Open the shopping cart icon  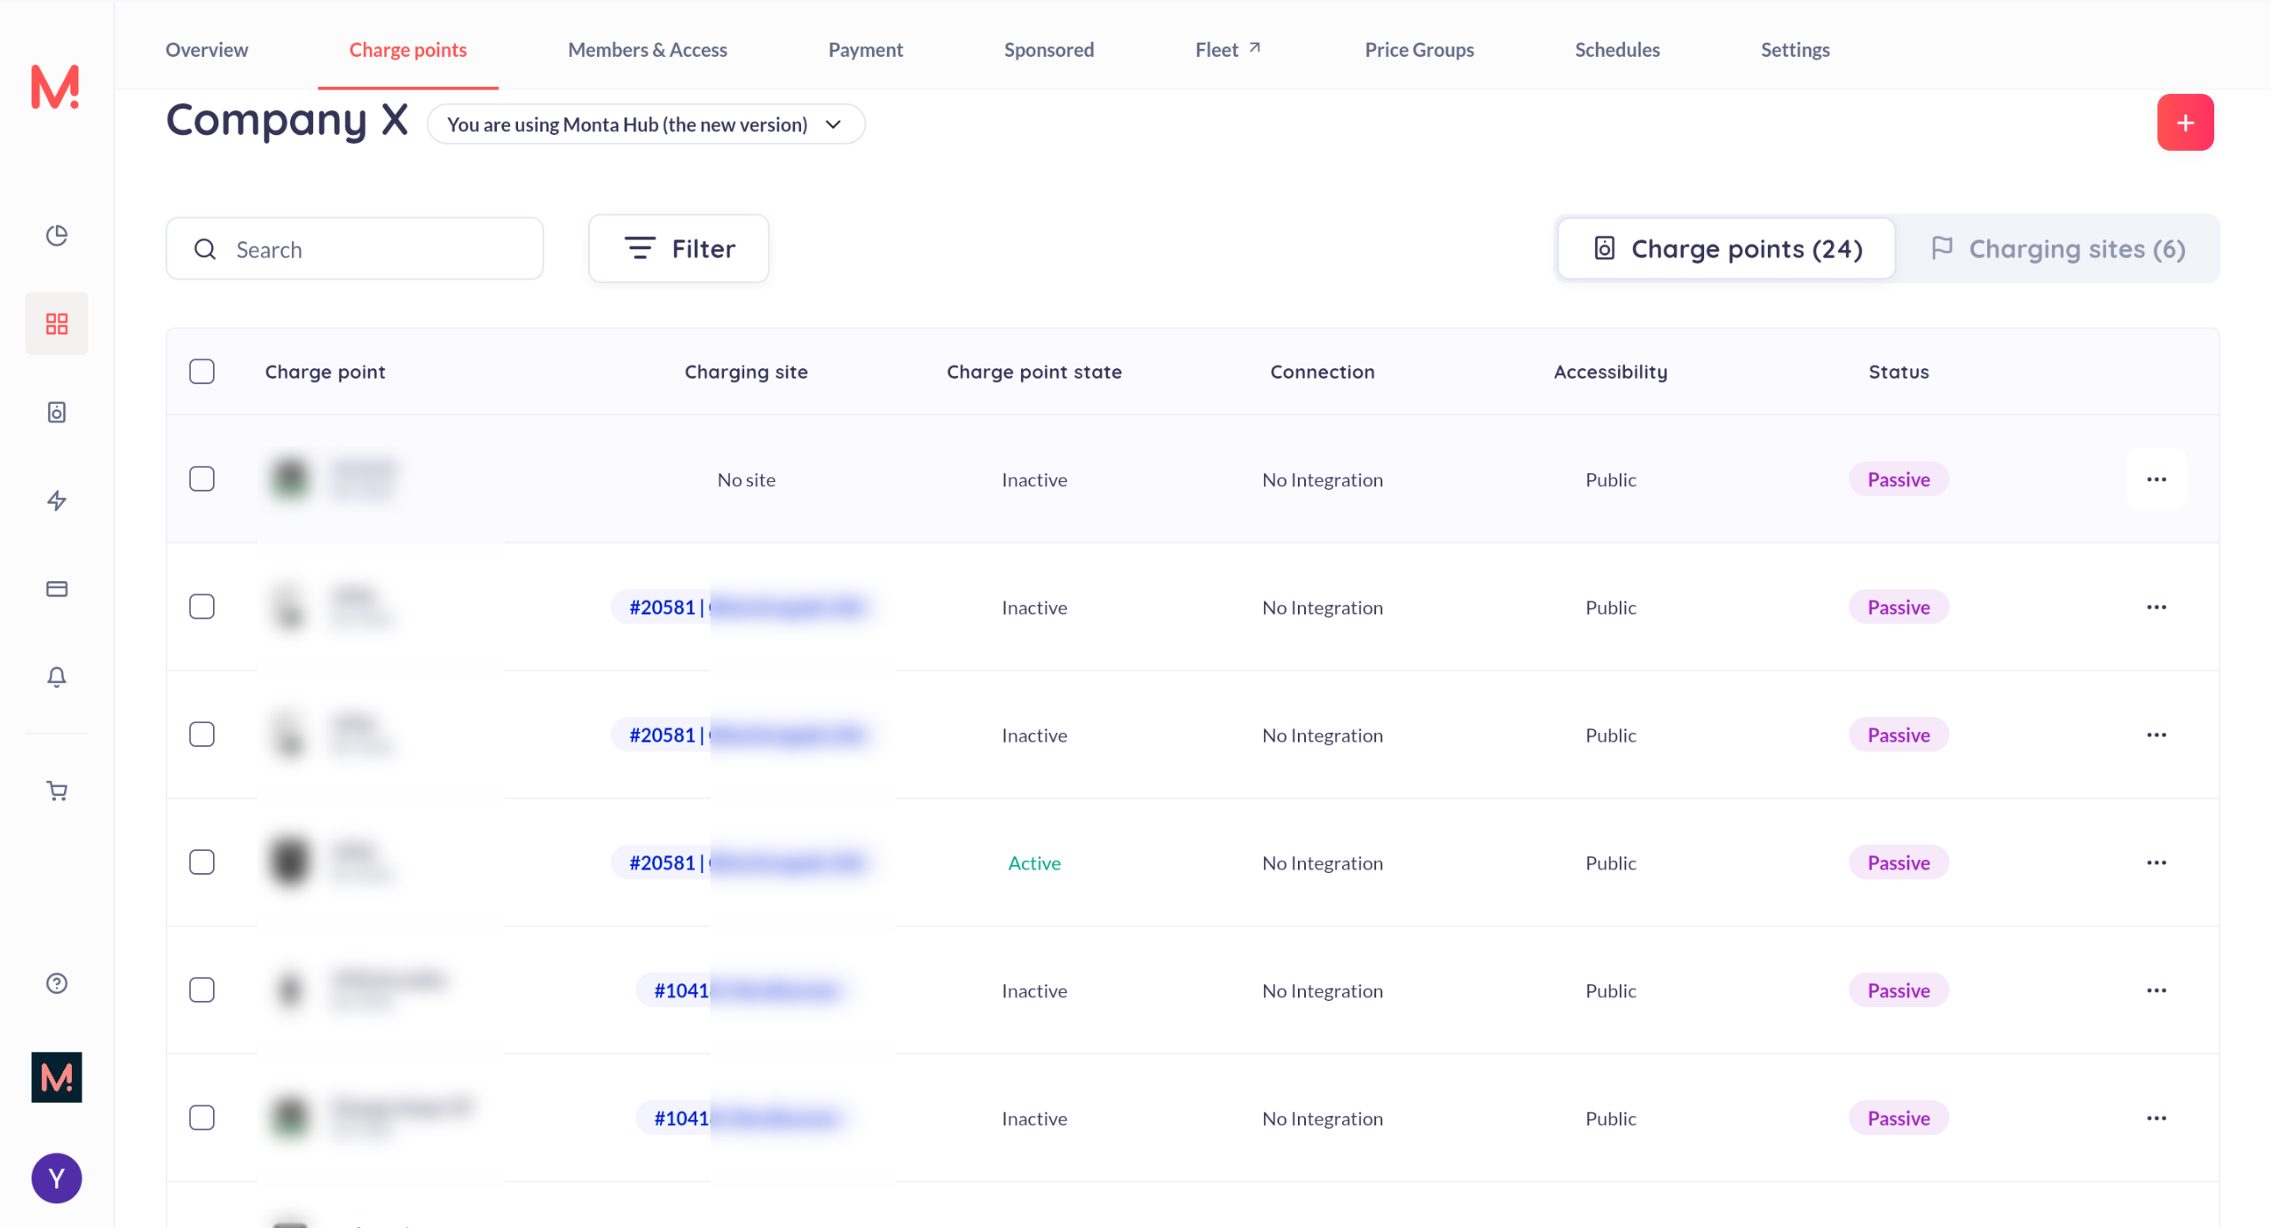[x=57, y=791]
